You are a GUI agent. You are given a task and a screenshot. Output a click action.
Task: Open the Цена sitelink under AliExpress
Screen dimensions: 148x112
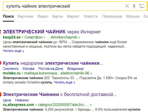(x=7, y=100)
